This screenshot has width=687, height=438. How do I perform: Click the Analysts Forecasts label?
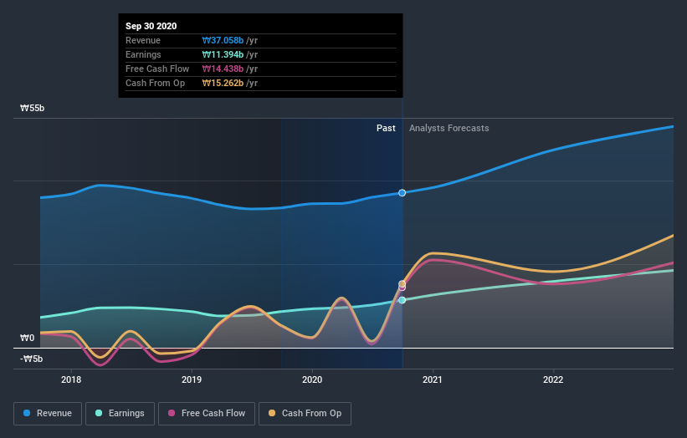[449, 128]
